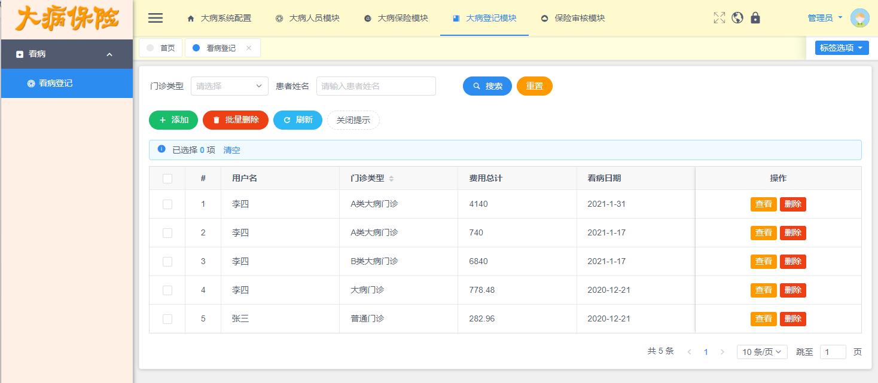The width and height of the screenshot is (878, 383).
Task: Open the 门诊类型 请选择 dropdown
Action: click(x=229, y=85)
